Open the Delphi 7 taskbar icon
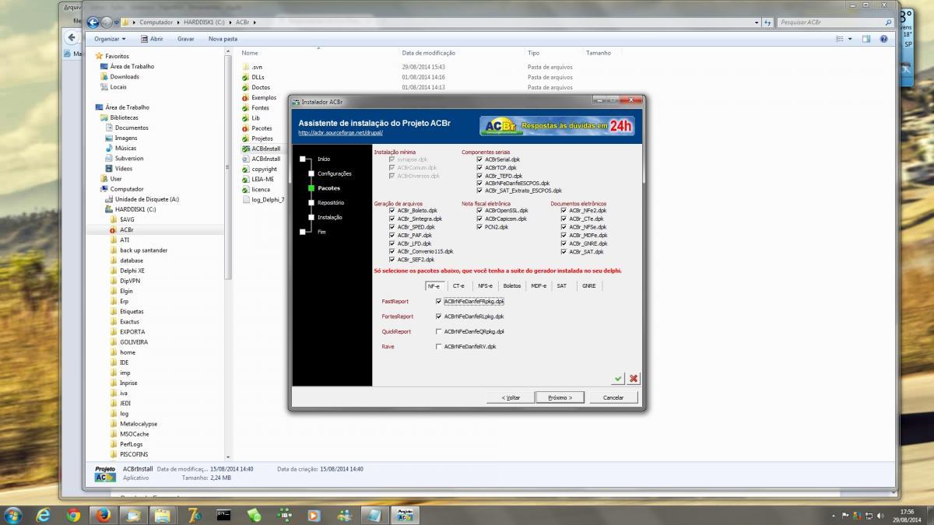Image resolution: width=934 pixels, height=525 pixels. 194,515
